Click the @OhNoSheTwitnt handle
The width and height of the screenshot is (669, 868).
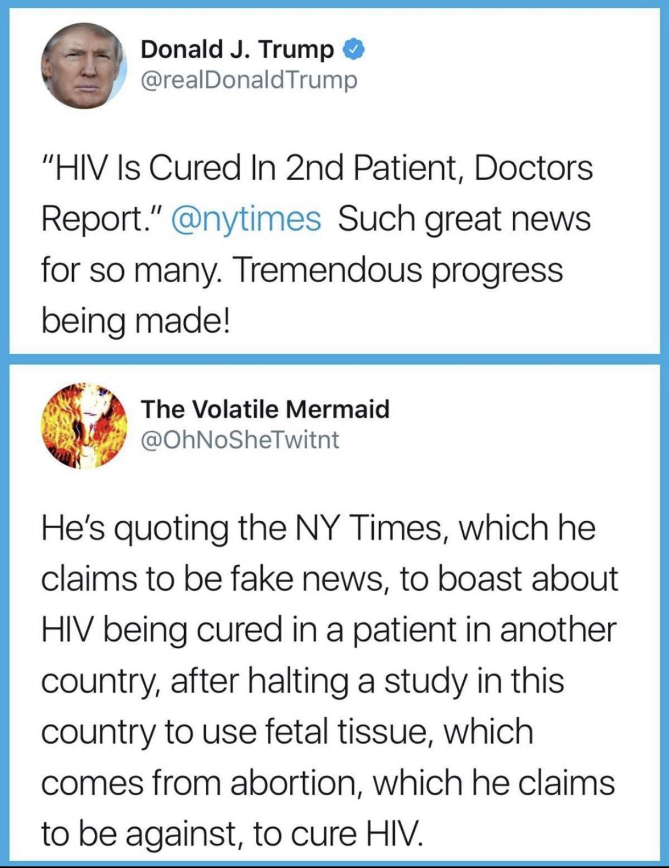240,439
